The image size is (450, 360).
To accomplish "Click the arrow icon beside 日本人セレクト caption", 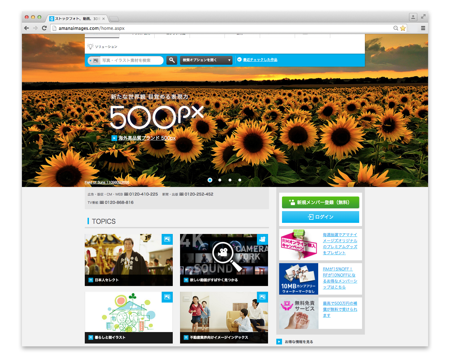I will click(x=91, y=280).
